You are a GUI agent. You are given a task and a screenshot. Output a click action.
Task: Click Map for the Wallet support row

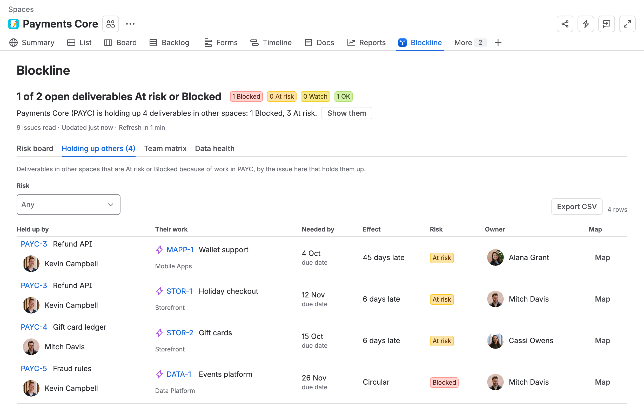pos(602,257)
